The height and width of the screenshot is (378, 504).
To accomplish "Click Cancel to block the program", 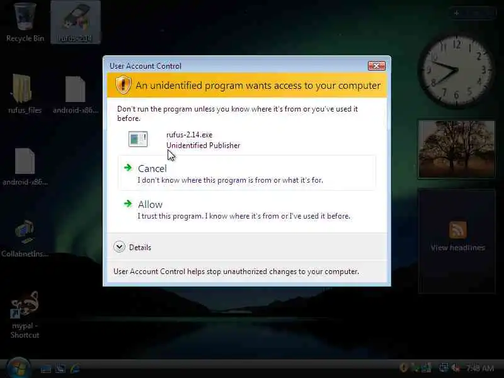I will coord(247,173).
